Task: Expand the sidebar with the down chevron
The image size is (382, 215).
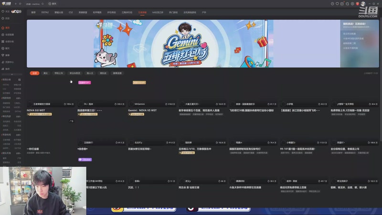Action: click(11, 75)
